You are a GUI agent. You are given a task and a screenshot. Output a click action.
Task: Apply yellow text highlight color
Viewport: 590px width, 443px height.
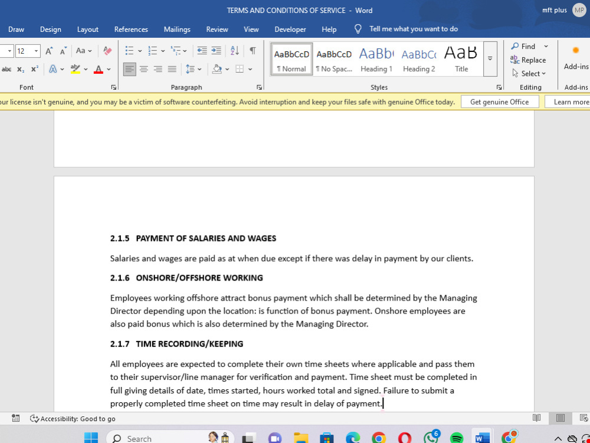pyautogui.click(x=76, y=69)
